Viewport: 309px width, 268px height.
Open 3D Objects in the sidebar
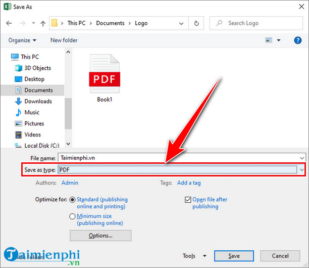[33, 68]
